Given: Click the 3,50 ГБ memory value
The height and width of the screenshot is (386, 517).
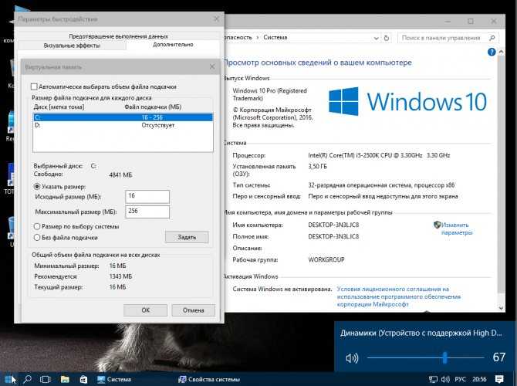Looking at the screenshot, I should [x=317, y=167].
